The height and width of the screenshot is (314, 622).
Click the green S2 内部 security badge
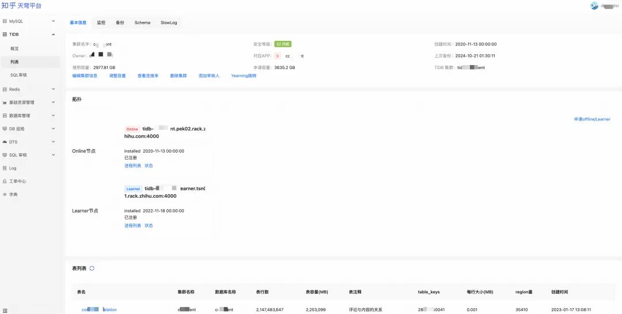(283, 44)
